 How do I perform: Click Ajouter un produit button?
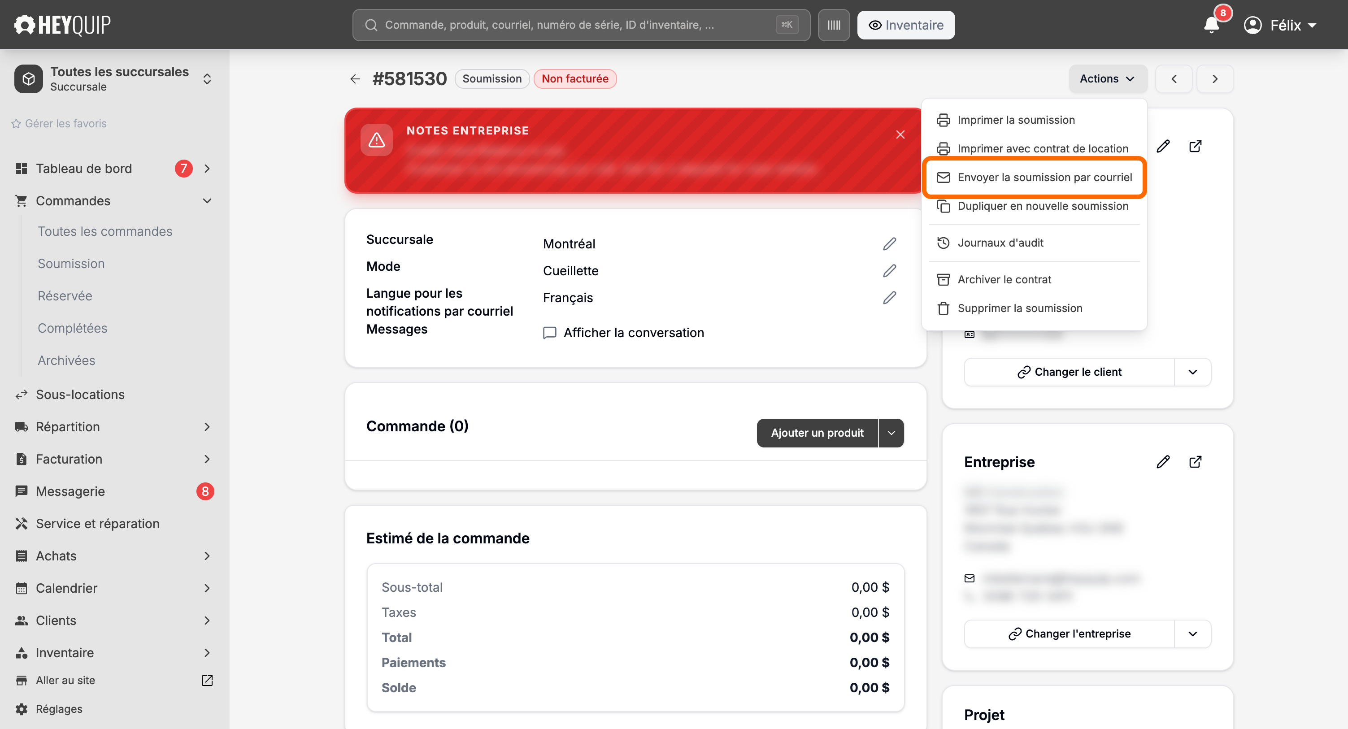click(x=817, y=433)
